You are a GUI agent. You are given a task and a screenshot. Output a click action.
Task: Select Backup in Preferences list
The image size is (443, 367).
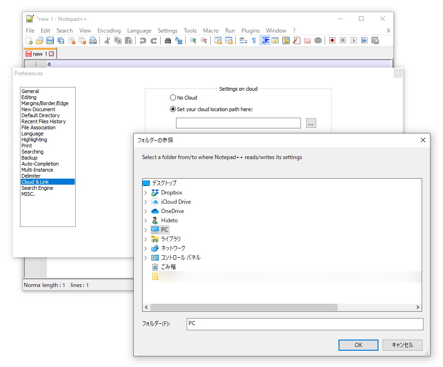tap(29, 158)
